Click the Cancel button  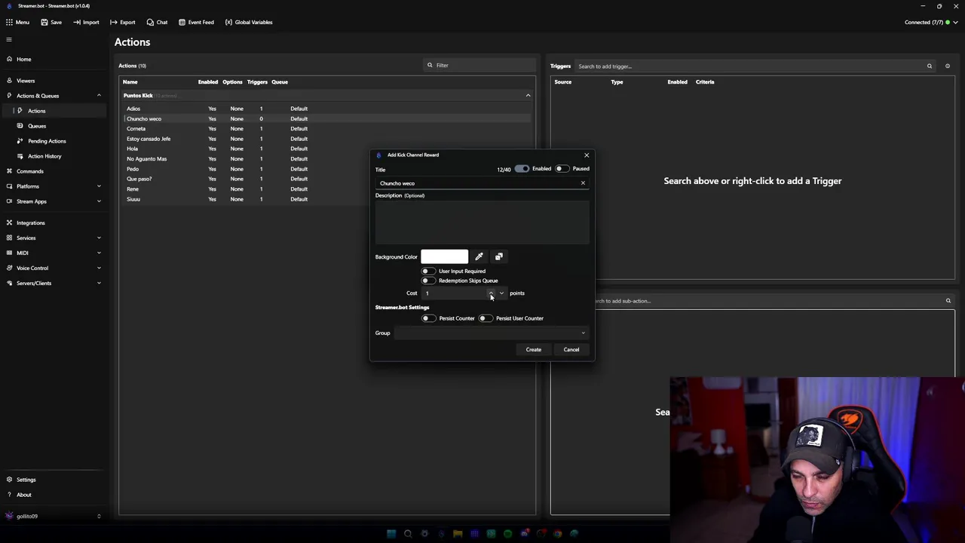coord(571,350)
